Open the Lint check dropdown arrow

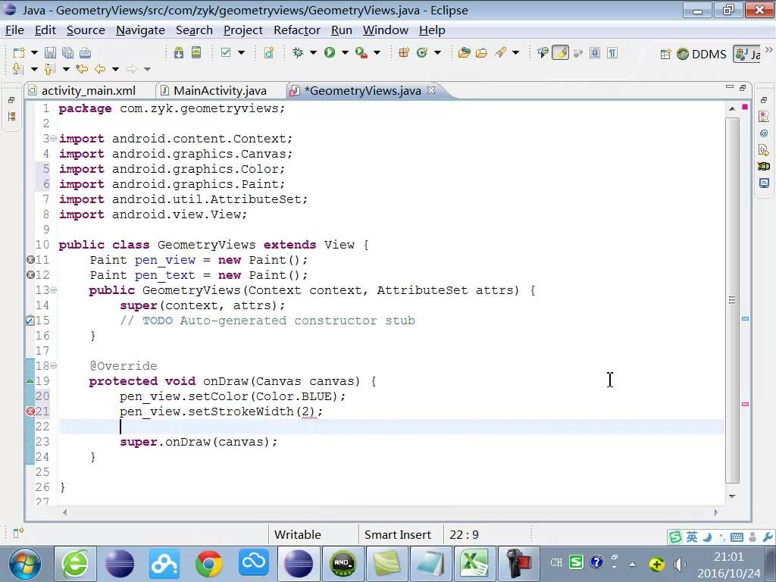coord(241,52)
